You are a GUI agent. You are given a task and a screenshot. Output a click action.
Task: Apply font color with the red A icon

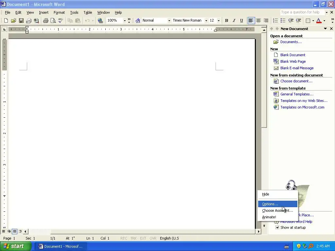(x=319, y=21)
